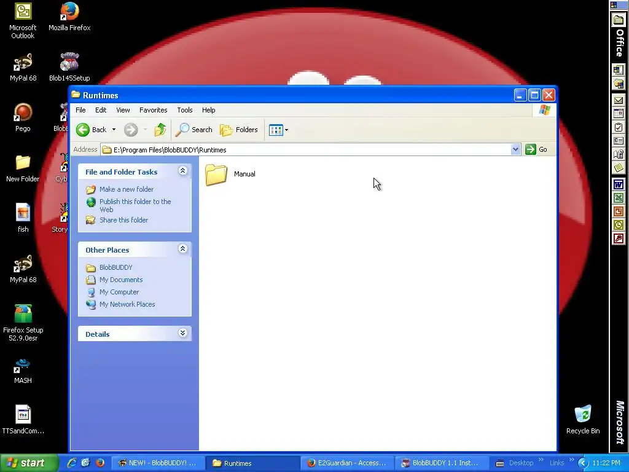Go back using the Back arrow
This screenshot has width=629, height=472.
click(x=92, y=130)
